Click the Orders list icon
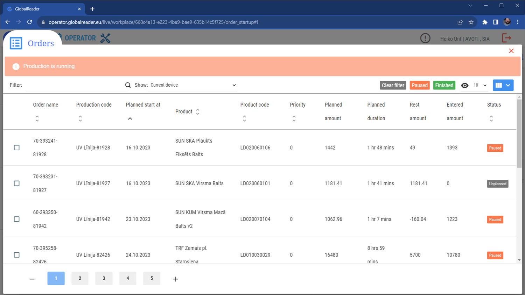 pyautogui.click(x=15, y=43)
